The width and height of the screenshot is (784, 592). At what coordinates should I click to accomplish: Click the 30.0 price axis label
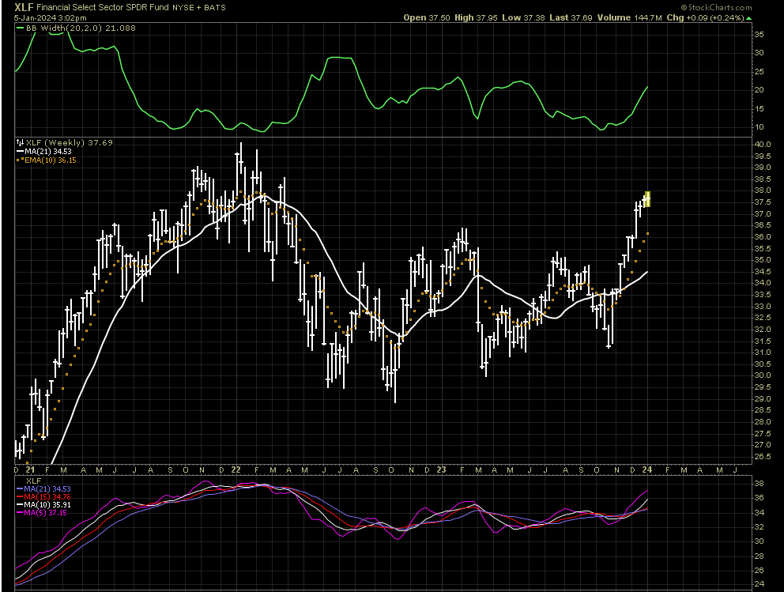tap(762, 375)
